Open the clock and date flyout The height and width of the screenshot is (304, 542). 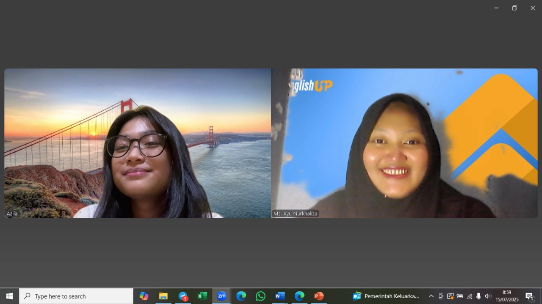(x=507, y=296)
